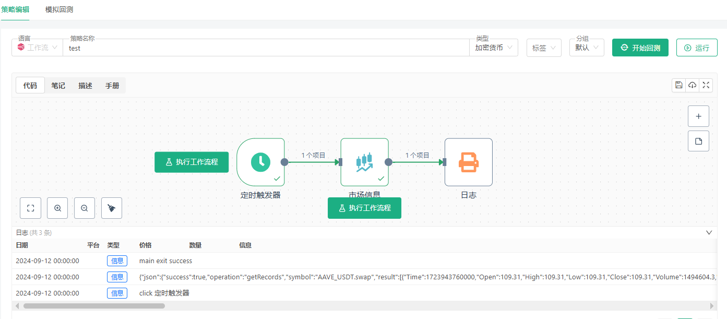Open the 手册 tab
Viewport: 727px width, 319px height.
[x=112, y=85]
